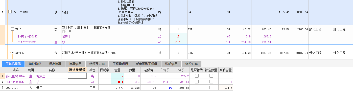Click the 工日 unit cell
This screenshot has width=353, height=91.
point(92,88)
